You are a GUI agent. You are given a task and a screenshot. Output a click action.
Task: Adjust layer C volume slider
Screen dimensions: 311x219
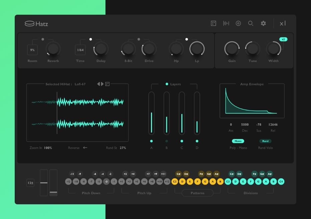[x=182, y=113]
